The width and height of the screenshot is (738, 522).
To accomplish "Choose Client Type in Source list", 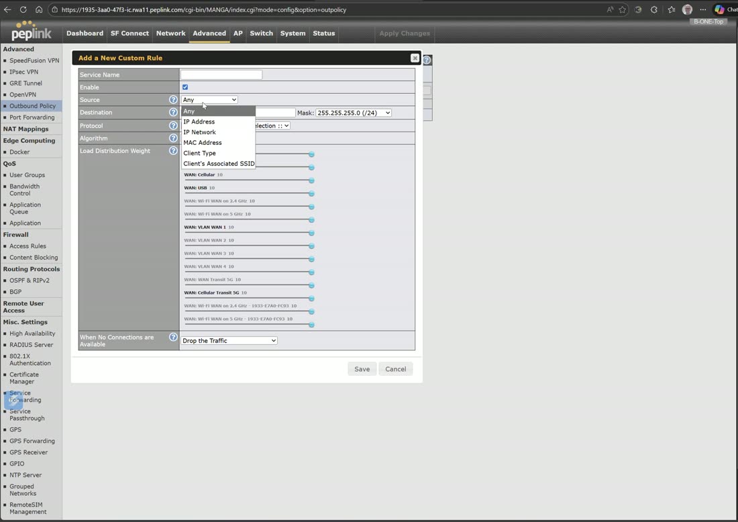I will (x=219, y=153).
